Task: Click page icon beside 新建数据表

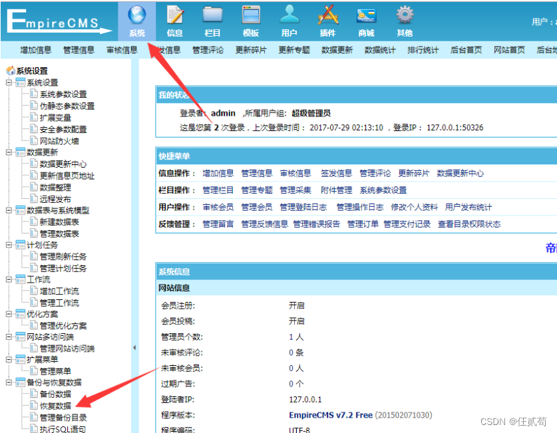Action: click(x=34, y=221)
